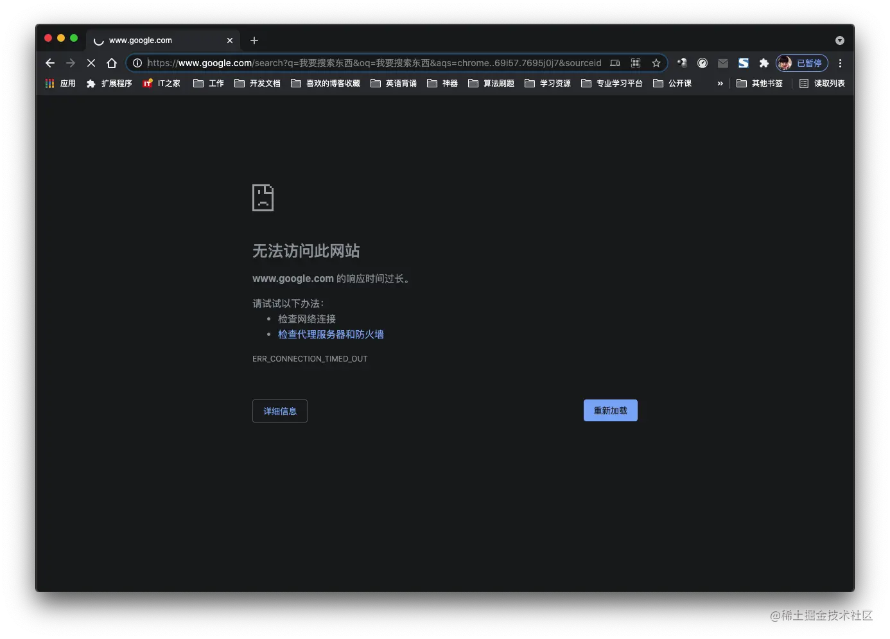Open the molecule-shaped extension icon
The width and height of the screenshot is (890, 639).
tap(682, 63)
